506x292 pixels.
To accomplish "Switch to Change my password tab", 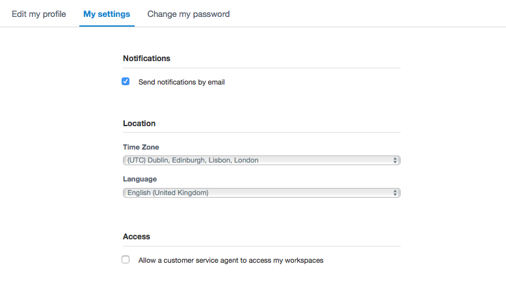I will [x=189, y=14].
